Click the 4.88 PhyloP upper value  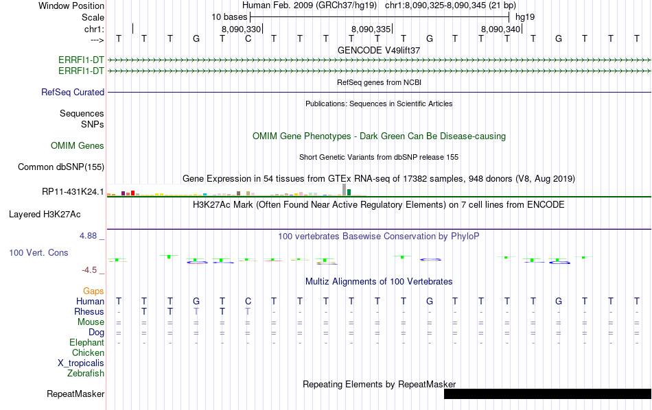(88, 236)
